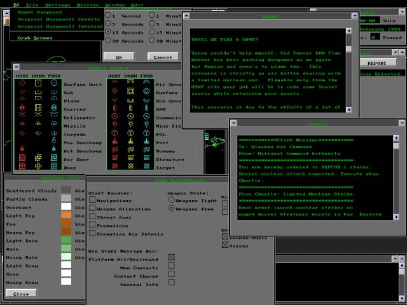Enable New Contacts message checkbox
The height and width of the screenshot is (305, 407).
[x=172, y=266]
